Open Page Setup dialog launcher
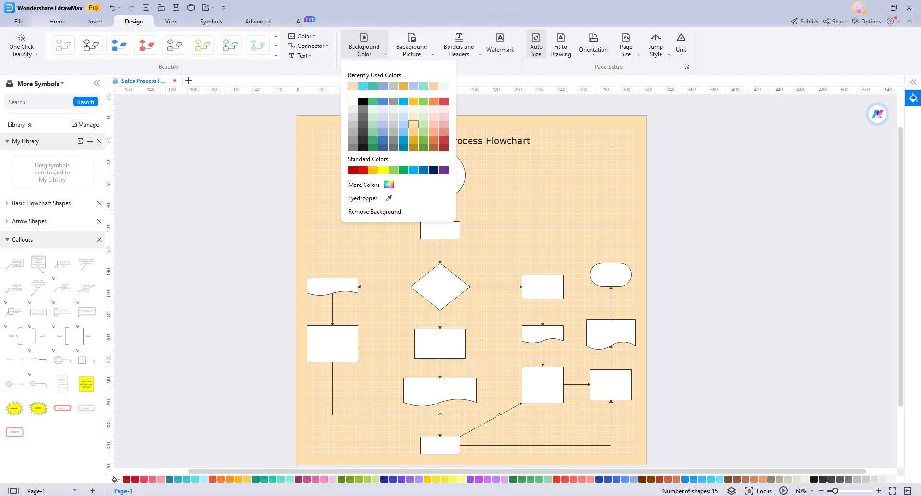 pos(687,67)
